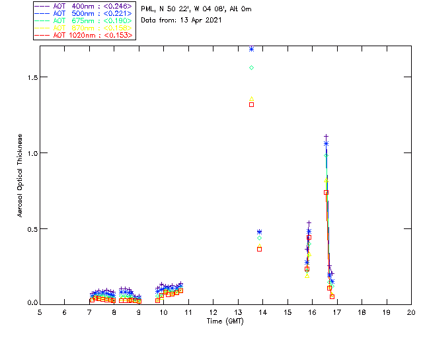Click the AOT 870nm legend label text

(93, 28)
